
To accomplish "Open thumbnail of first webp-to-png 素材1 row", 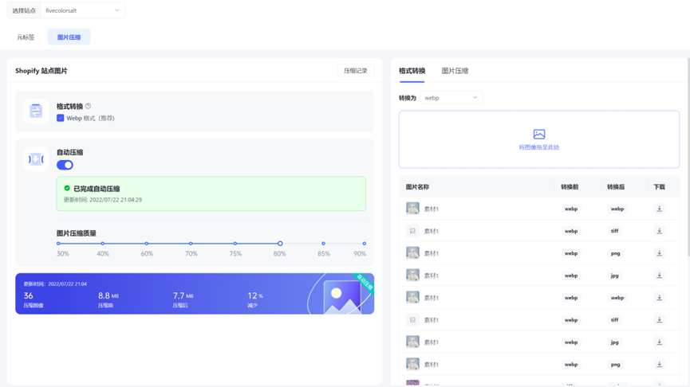I will 412,252.
